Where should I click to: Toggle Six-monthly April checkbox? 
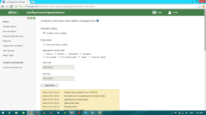pos(59,57)
